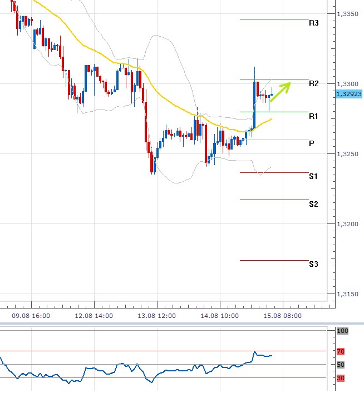Click the RSI 100 level label
The height and width of the screenshot is (393, 364).
pos(342,331)
